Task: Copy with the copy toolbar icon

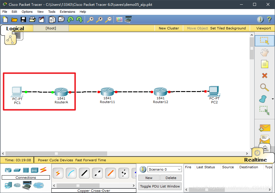Action: point(52,20)
